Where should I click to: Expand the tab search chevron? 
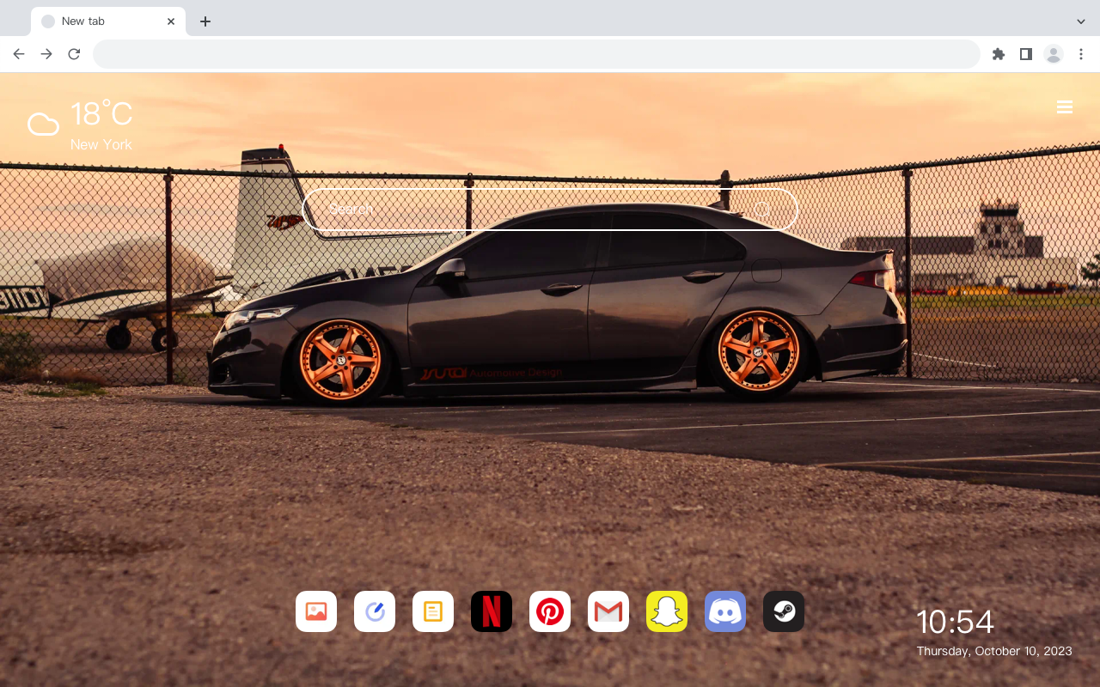tap(1081, 21)
